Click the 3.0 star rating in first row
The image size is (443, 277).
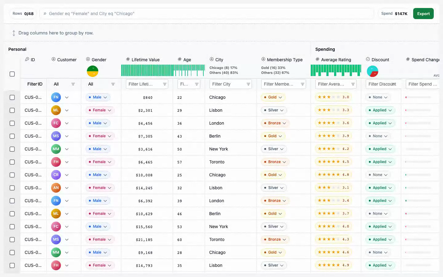pos(333,97)
